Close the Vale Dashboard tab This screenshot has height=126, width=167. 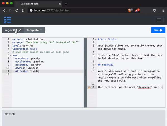(60, 4)
